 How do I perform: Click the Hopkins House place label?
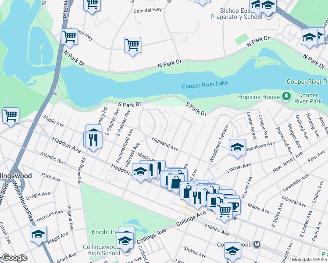coord(259,97)
